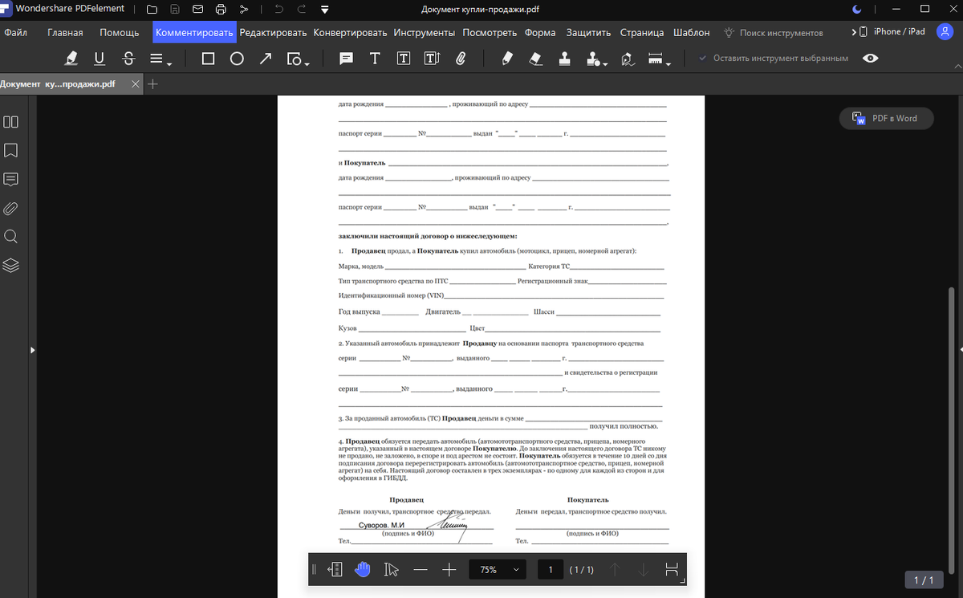Open the user account avatar
963x598 pixels.
(945, 32)
